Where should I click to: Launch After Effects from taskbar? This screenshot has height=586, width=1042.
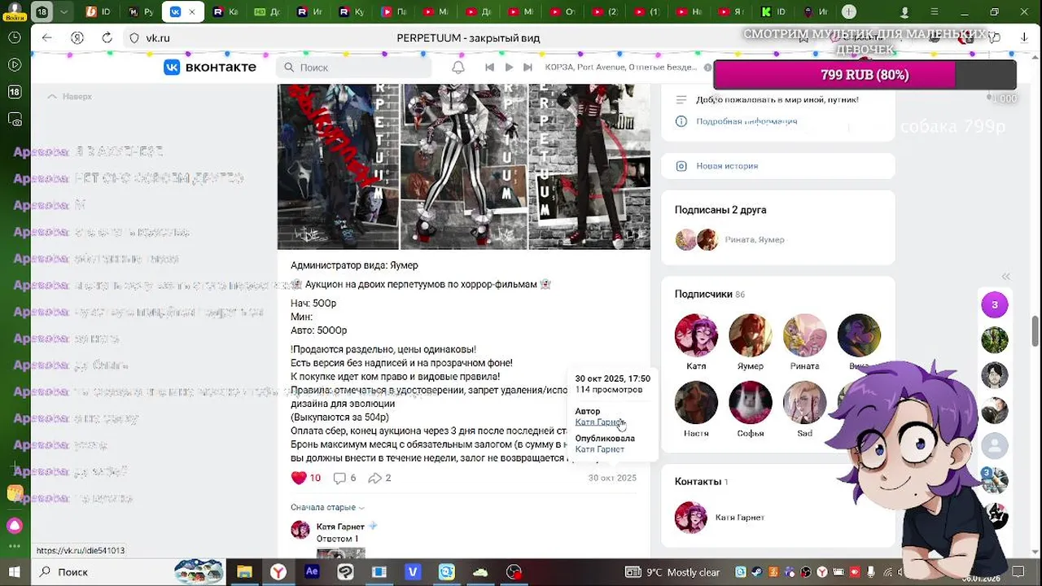[312, 572]
